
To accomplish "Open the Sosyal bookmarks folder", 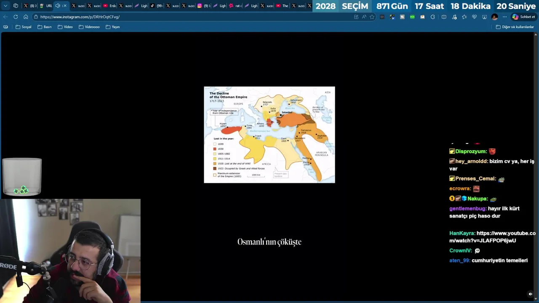I will 24,27.
